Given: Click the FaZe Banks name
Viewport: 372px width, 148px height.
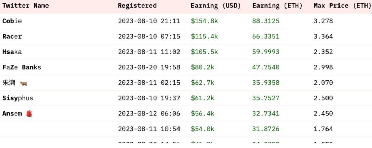Looking at the screenshot, I should [22, 67].
